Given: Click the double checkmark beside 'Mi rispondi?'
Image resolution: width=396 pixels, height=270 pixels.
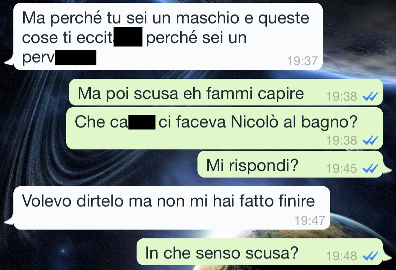Looking at the screenshot, I should click(x=370, y=168).
